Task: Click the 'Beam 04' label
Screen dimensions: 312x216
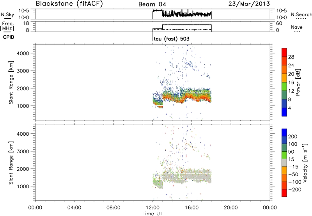Action: click(152, 4)
